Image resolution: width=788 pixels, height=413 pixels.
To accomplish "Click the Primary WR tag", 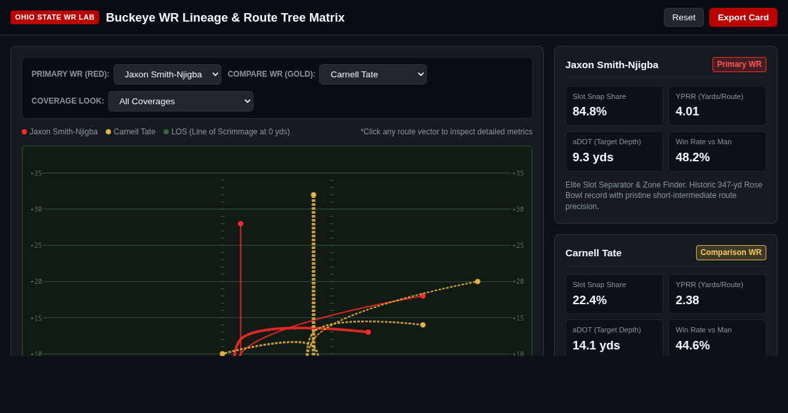I will (739, 64).
